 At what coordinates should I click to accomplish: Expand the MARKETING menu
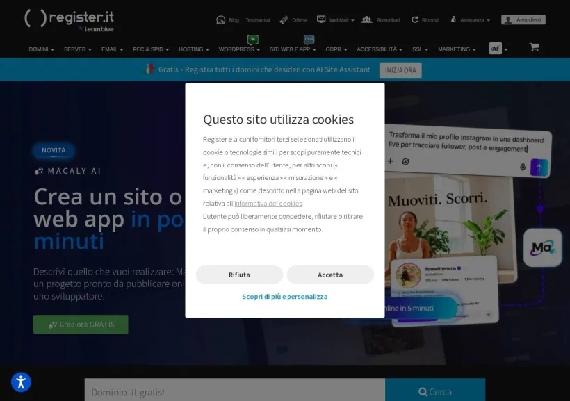click(457, 49)
